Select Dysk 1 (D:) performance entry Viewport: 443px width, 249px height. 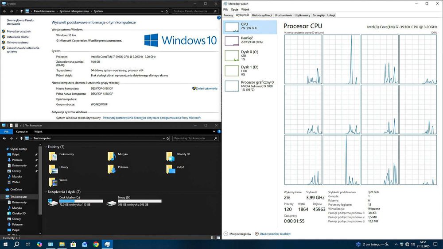coord(250,70)
